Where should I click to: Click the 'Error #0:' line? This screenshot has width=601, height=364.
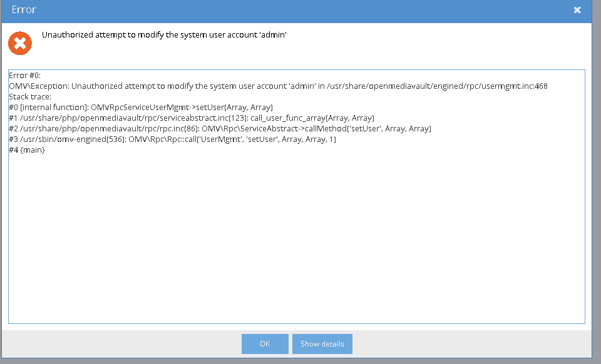[24, 76]
